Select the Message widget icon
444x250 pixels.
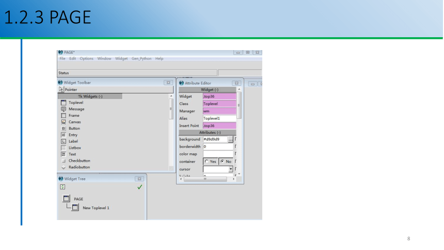(64, 109)
